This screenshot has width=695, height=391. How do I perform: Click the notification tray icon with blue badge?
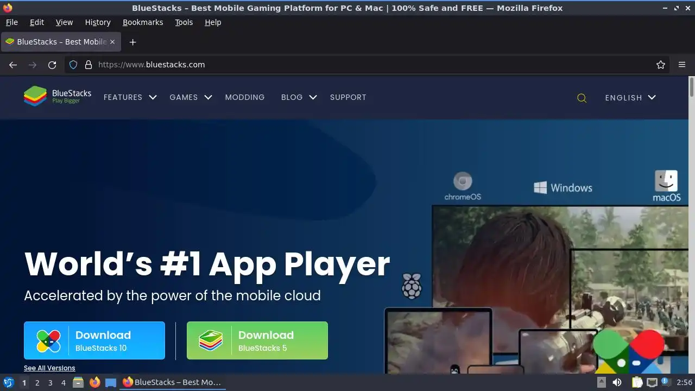[666, 382]
